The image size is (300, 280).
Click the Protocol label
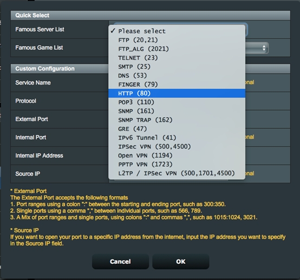[x=25, y=101]
